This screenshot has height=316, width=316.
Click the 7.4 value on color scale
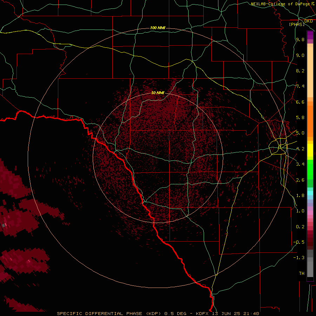tap(300, 86)
